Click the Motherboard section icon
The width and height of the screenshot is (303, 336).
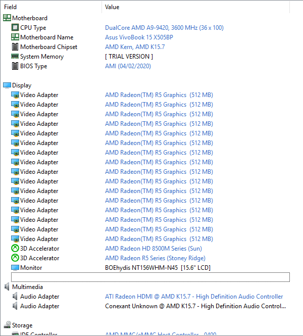(7, 18)
